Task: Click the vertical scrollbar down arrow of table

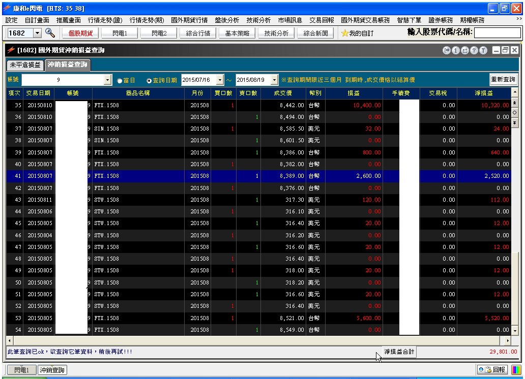Action: coord(515,331)
